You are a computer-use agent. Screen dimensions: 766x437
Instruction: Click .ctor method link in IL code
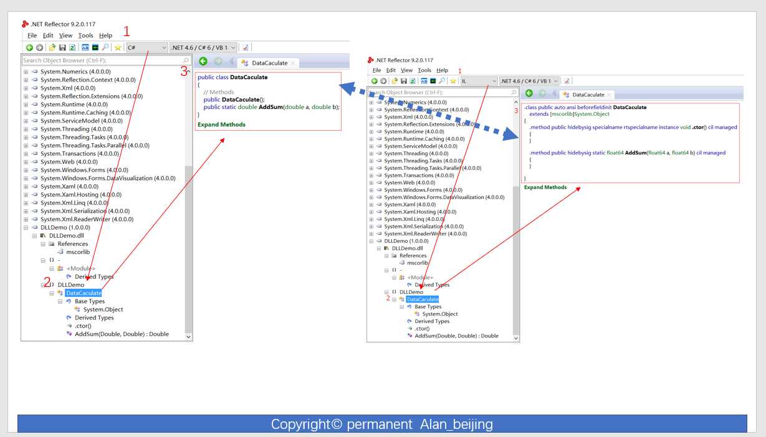coord(698,127)
